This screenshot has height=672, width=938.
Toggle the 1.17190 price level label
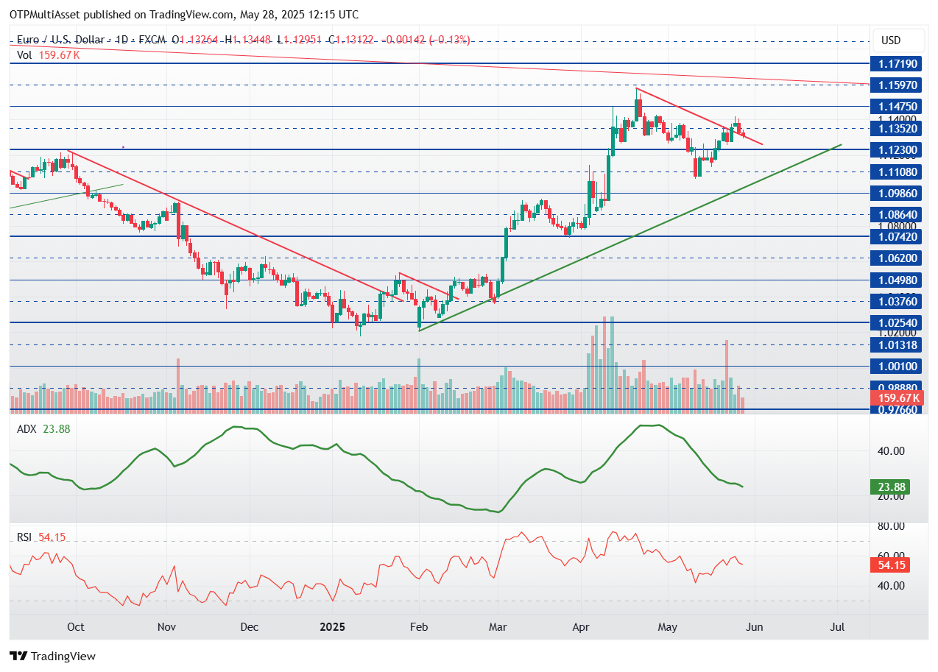coord(898,64)
